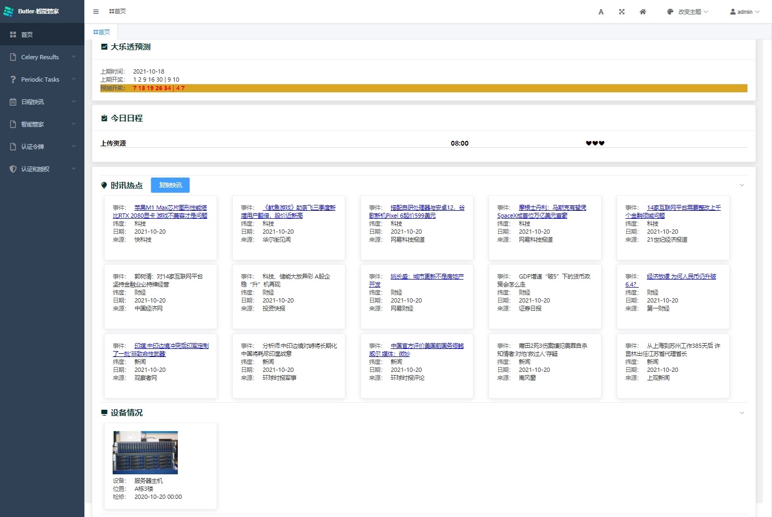The width and height of the screenshot is (772, 517).
Task: Toggle the sidebar hamburger menu icon
Action: point(96,12)
